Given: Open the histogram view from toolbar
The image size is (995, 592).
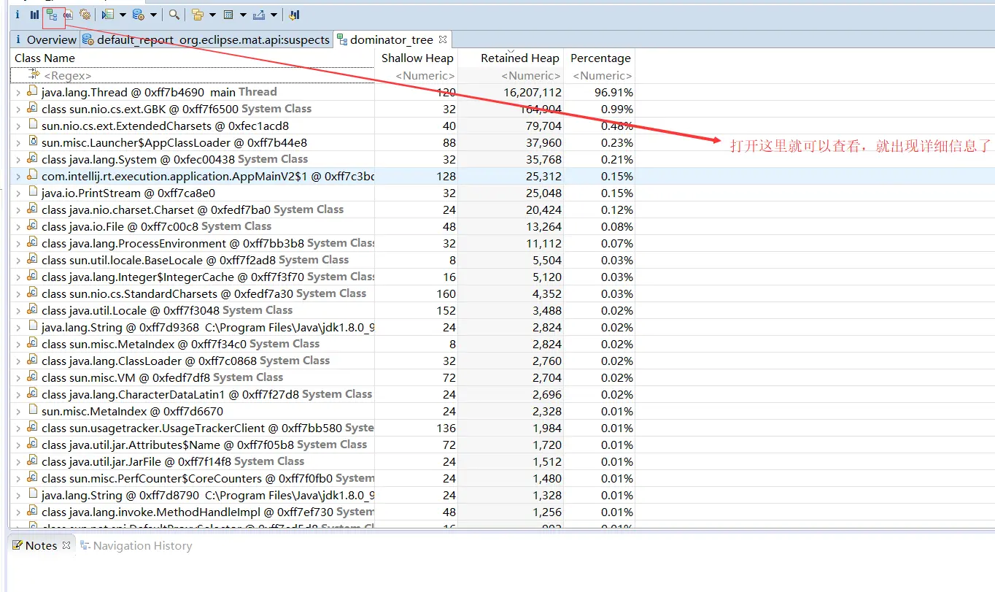Looking at the screenshot, I should (x=34, y=15).
